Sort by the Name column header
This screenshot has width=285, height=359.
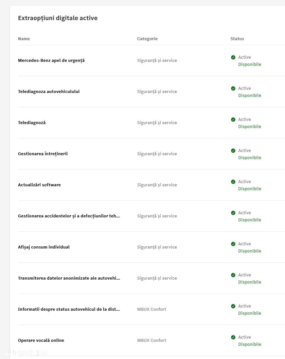point(24,39)
